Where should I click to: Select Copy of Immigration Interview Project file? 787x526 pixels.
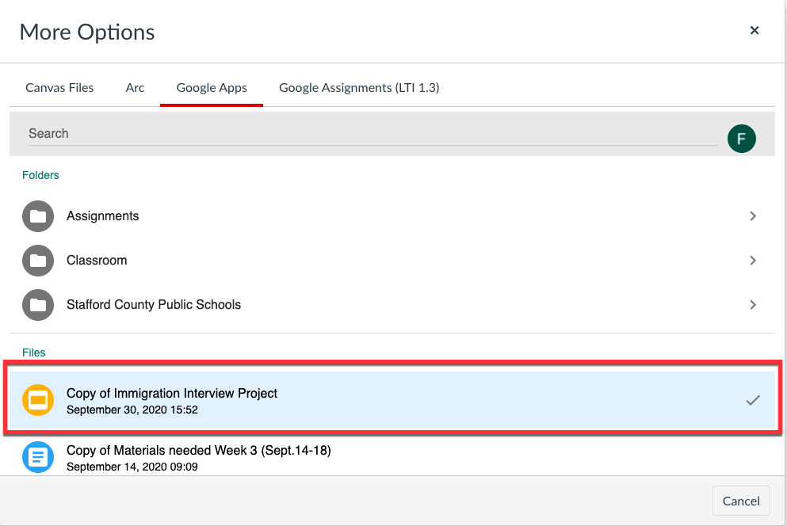coord(392,400)
